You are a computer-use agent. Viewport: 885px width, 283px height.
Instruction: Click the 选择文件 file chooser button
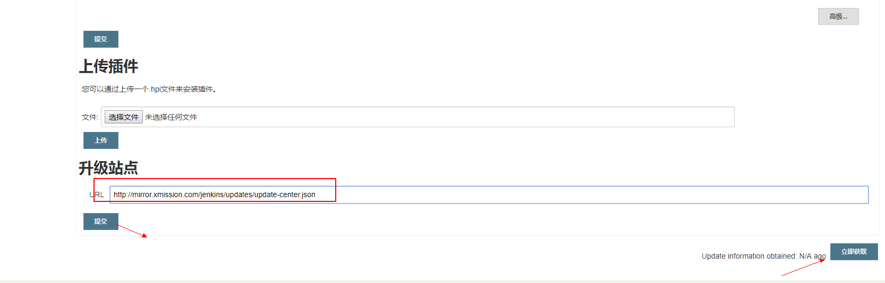(x=123, y=117)
